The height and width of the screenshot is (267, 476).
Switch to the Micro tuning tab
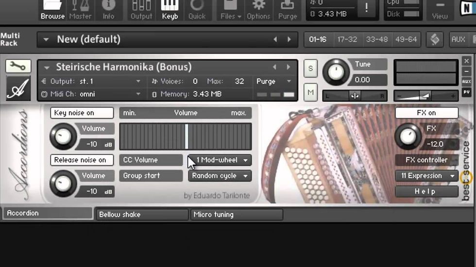237,215
